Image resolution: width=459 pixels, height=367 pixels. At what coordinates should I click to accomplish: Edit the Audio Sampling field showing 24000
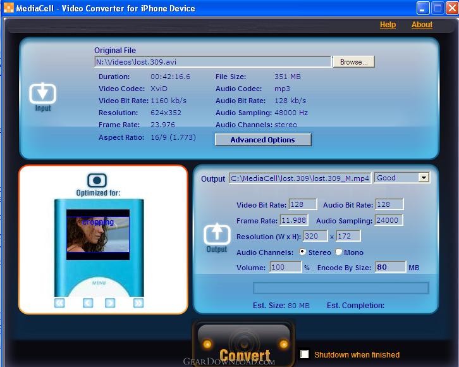389,220
